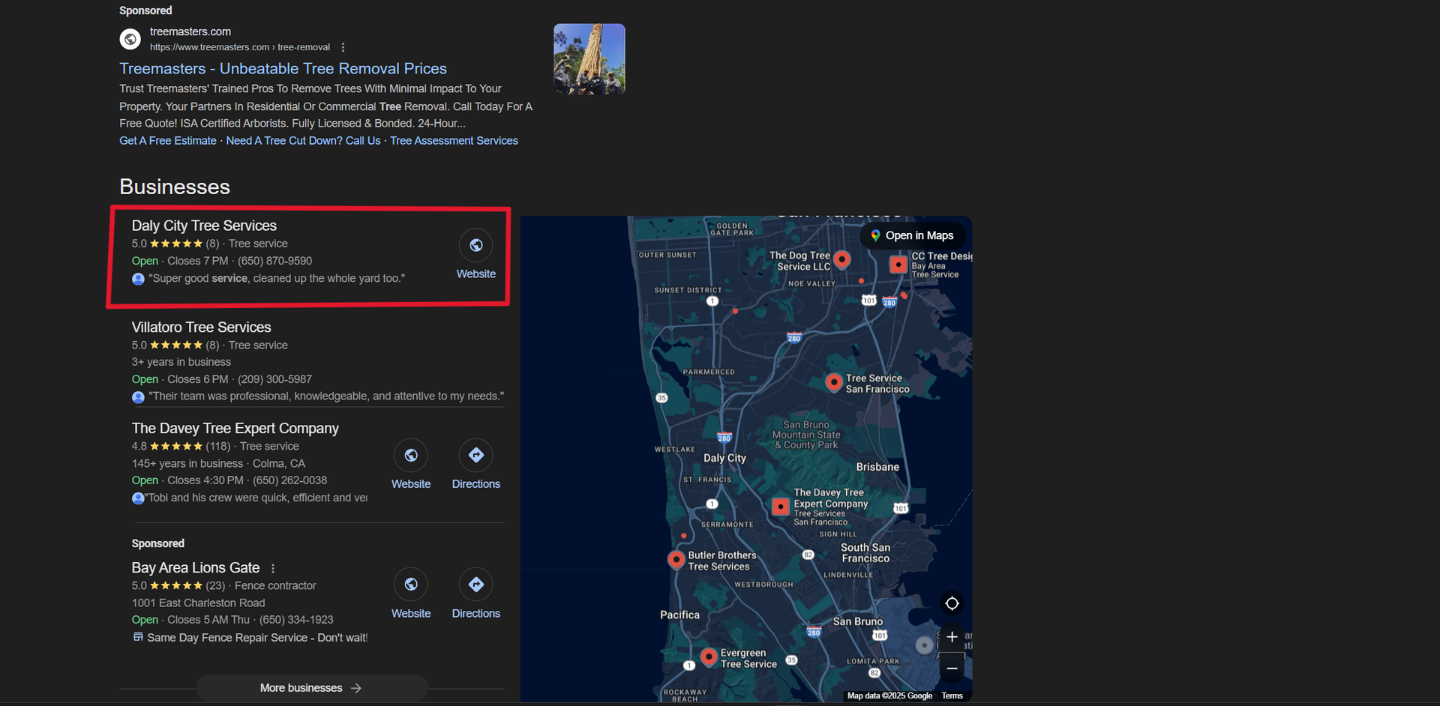Image resolution: width=1440 pixels, height=706 pixels.
Task: Click the "Same Day Fence Repair Service" text
Action: coord(257,638)
